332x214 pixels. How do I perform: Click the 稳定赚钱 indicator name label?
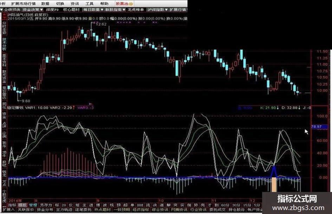tap(15, 108)
